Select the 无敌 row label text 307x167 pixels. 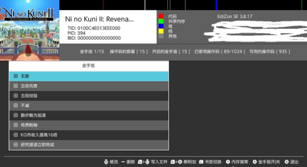click(25, 76)
